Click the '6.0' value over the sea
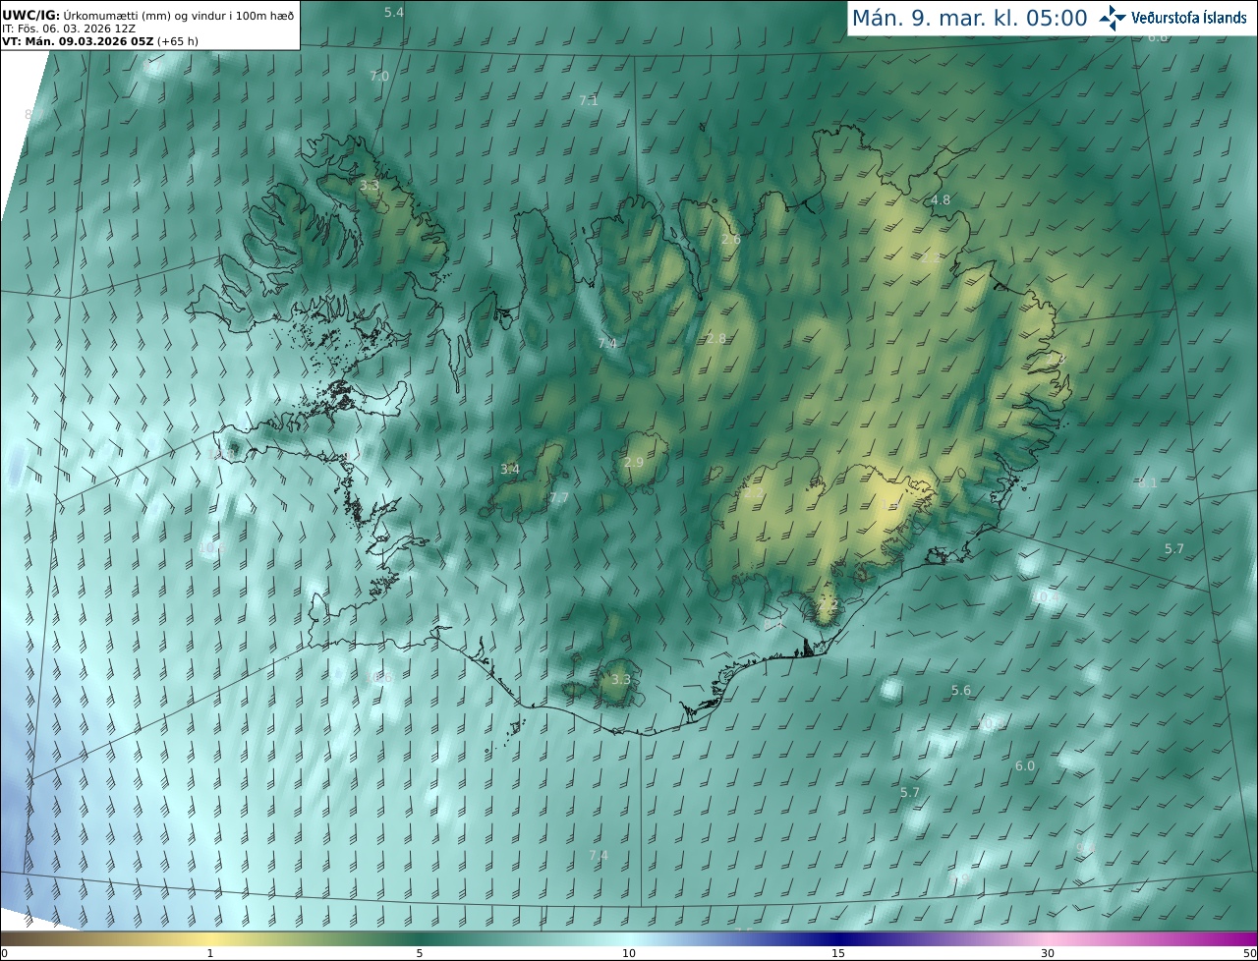 pos(1024,765)
